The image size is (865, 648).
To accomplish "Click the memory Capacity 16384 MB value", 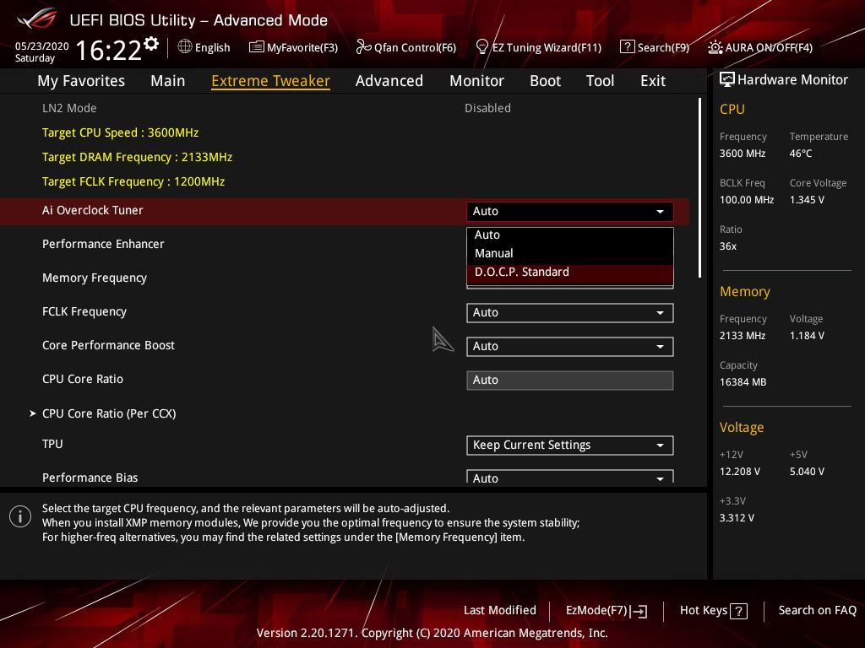I will [743, 382].
